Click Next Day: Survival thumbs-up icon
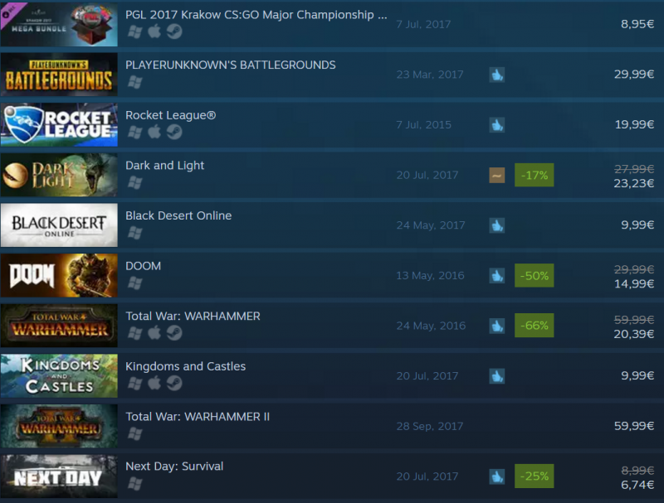664x503 pixels. pos(496,476)
